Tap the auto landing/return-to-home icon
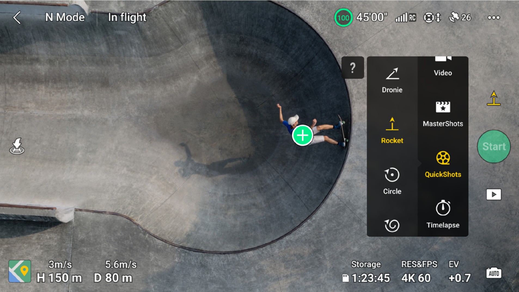Image resolution: width=519 pixels, height=292 pixels. pyautogui.click(x=17, y=146)
